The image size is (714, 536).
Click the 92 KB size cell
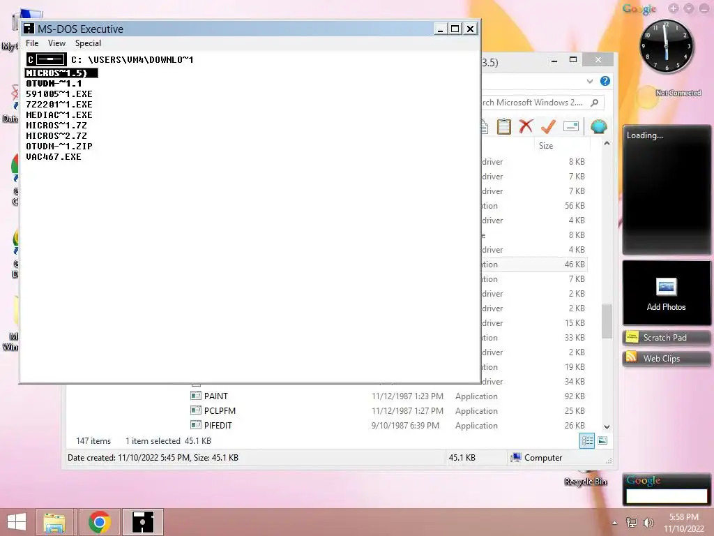pyautogui.click(x=575, y=396)
